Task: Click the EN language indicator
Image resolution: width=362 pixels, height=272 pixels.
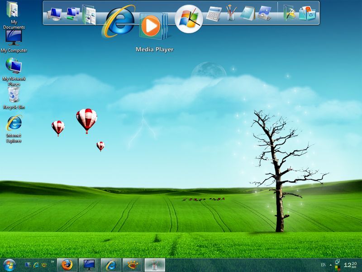Action: click(323, 265)
